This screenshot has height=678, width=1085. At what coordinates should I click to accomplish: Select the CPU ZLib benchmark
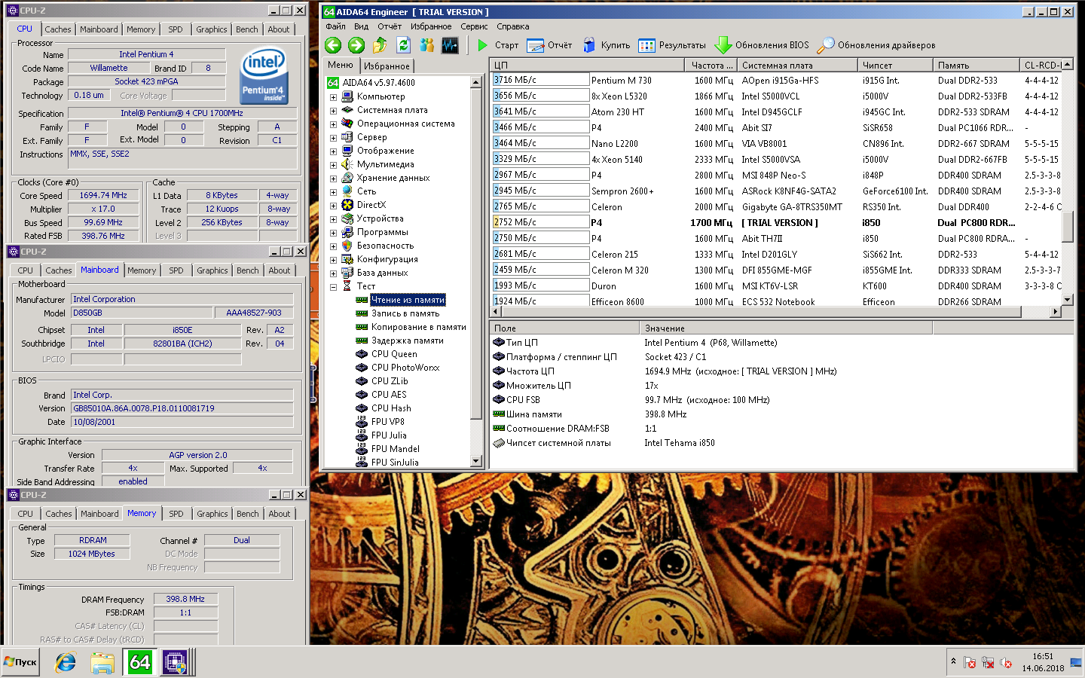click(x=390, y=381)
